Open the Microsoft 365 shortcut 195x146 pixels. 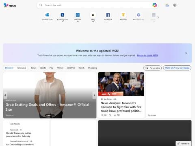click(x=139, y=17)
